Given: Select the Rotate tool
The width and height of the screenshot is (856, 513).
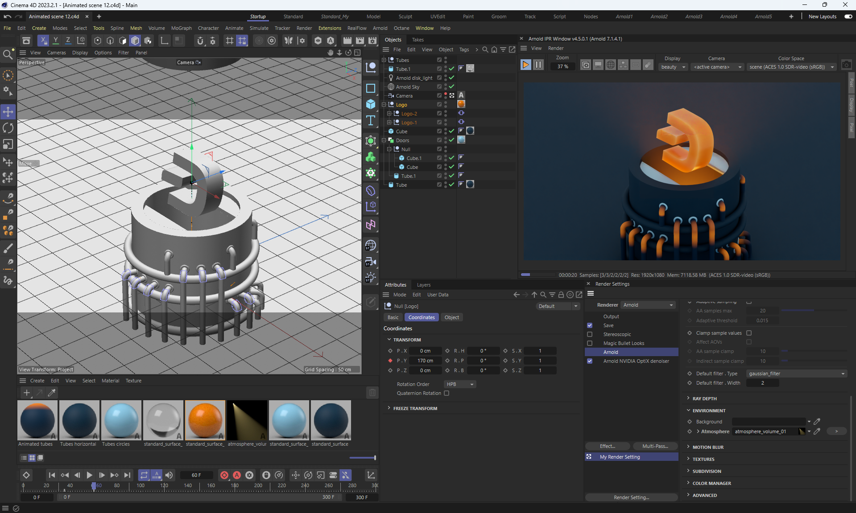Looking at the screenshot, I should point(8,128).
